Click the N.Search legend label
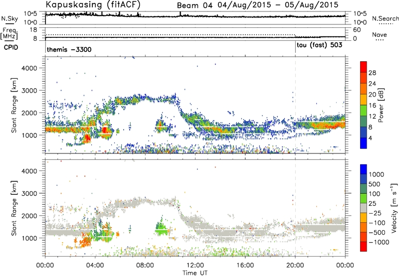399x276 pixels. pos(386,18)
